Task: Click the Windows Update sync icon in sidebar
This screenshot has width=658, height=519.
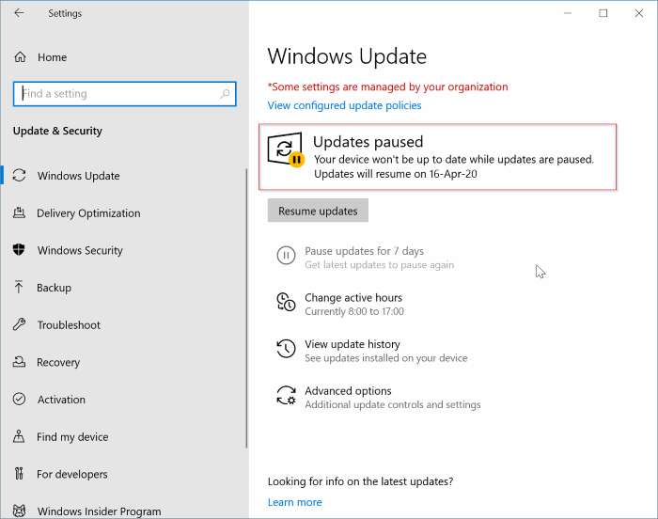Action: pyautogui.click(x=20, y=175)
